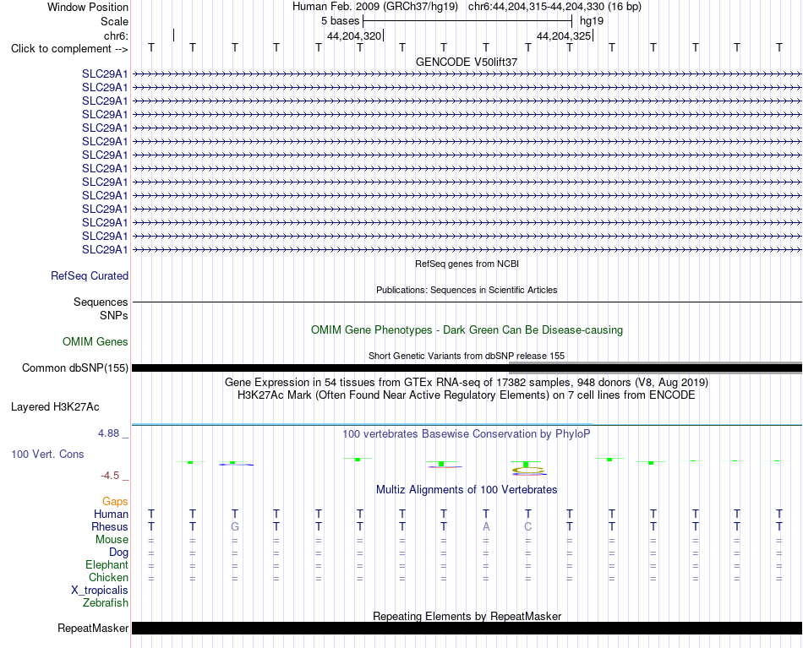Click the bottommost SLC29A1 transcript label
The image size is (803, 648).
tap(105, 250)
